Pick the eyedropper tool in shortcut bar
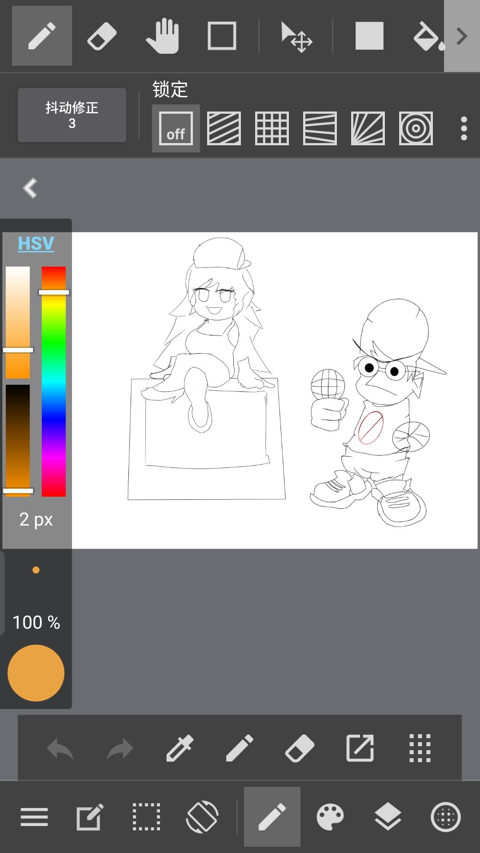480x853 pixels. pyautogui.click(x=180, y=749)
